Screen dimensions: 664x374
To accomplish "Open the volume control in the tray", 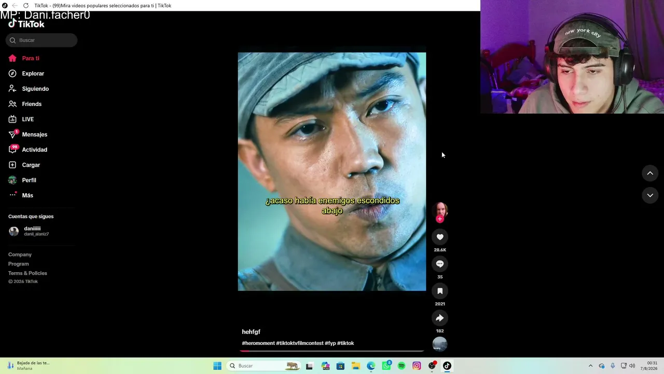I will pyautogui.click(x=632, y=366).
